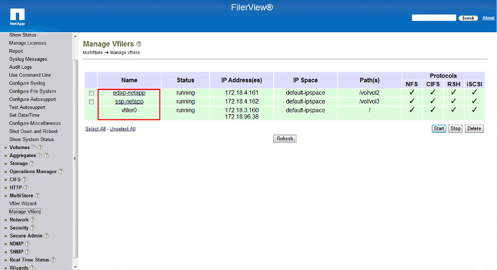The height and width of the screenshot is (270, 497).
Task: Click the Delete button
Action: [474, 128]
